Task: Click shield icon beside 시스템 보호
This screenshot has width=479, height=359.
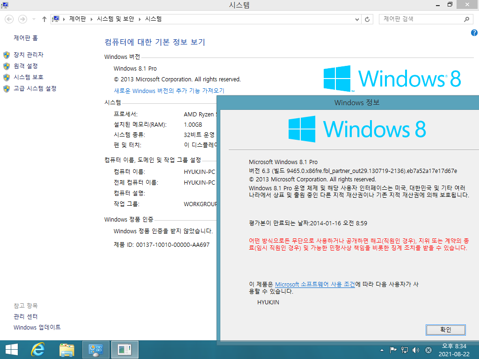Action: coord(7,77)
